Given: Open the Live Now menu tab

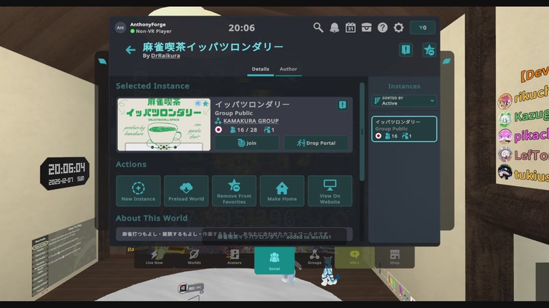Looking at the screenshot, I should (154, 258).
